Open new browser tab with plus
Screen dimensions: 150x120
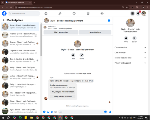34,2
